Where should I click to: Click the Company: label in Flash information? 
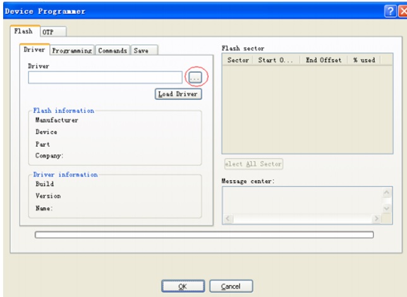49,156
